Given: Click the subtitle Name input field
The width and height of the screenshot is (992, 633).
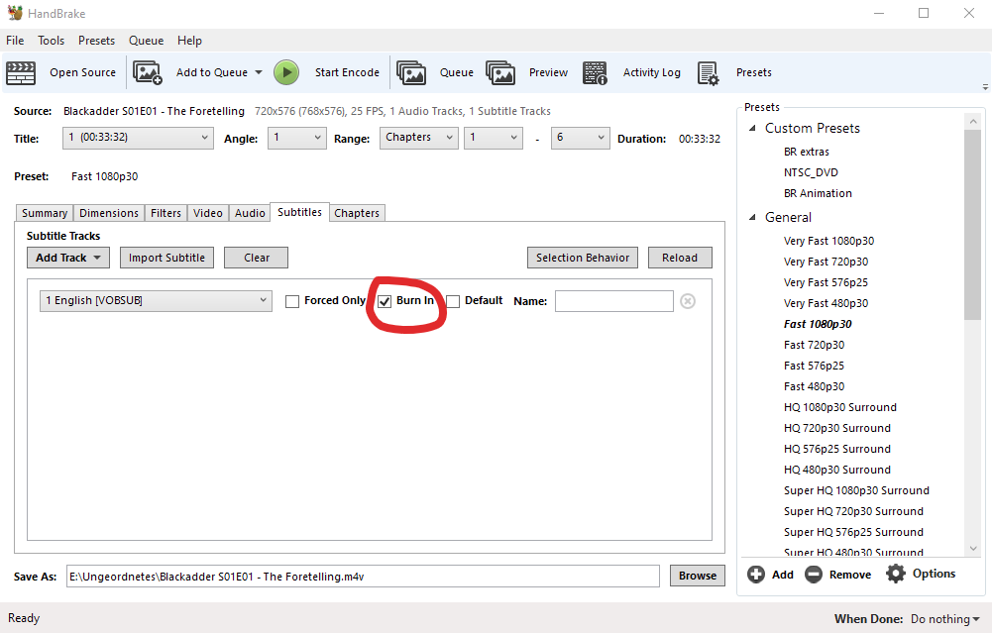Looking at the screenshot, I should point(614,301).
